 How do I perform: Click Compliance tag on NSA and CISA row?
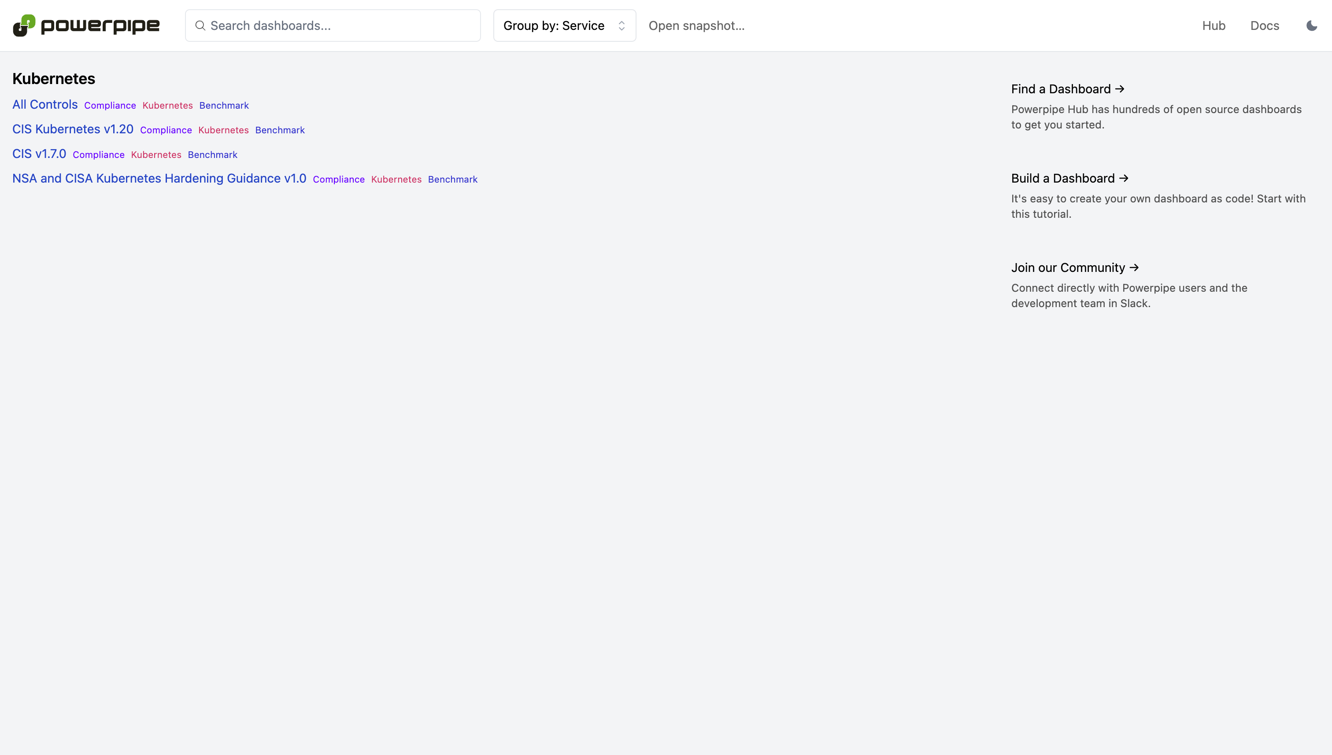click(339, 180)
